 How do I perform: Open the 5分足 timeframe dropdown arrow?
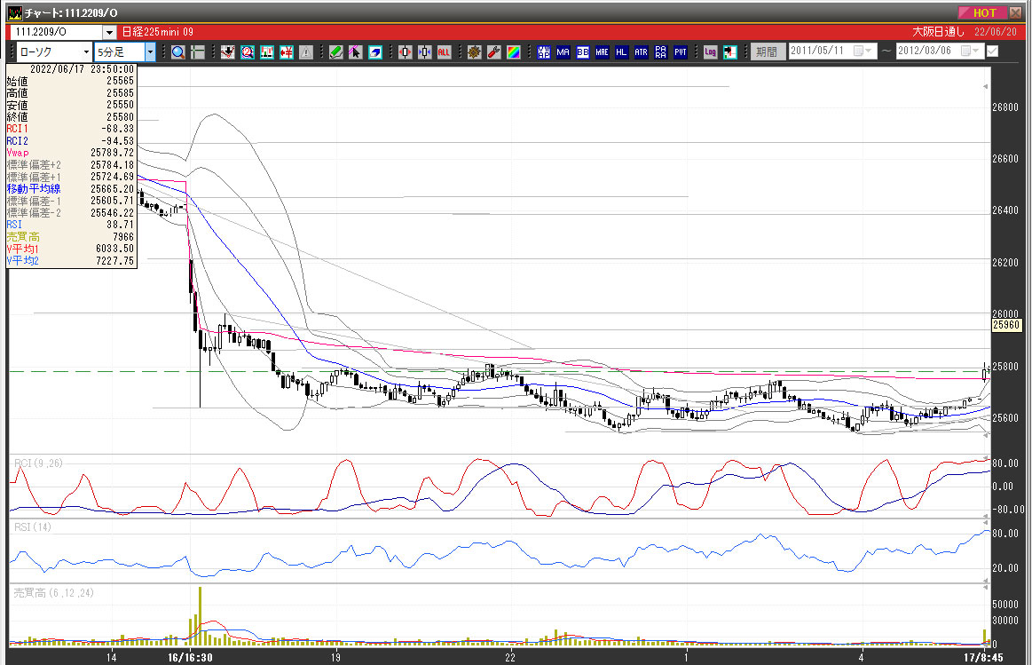click(x=150, y=52)
